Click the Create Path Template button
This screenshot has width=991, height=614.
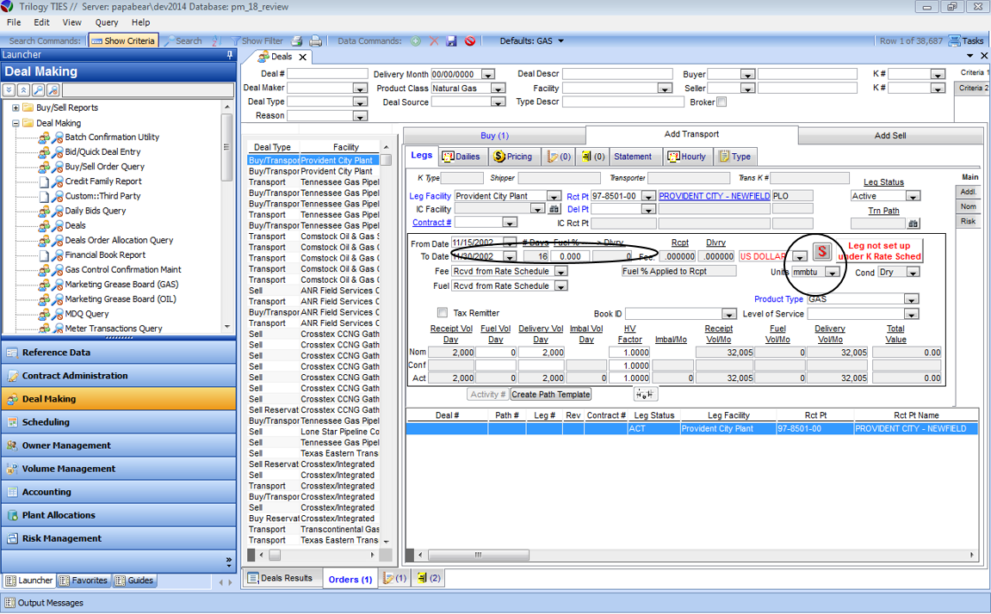[x=551, y=394]
